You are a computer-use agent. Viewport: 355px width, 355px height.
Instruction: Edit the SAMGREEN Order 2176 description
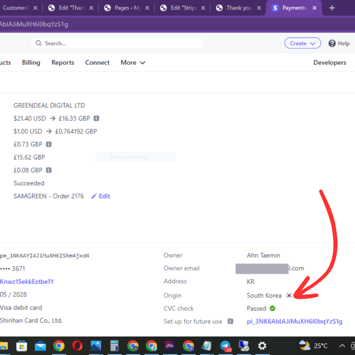pos(101,196)
